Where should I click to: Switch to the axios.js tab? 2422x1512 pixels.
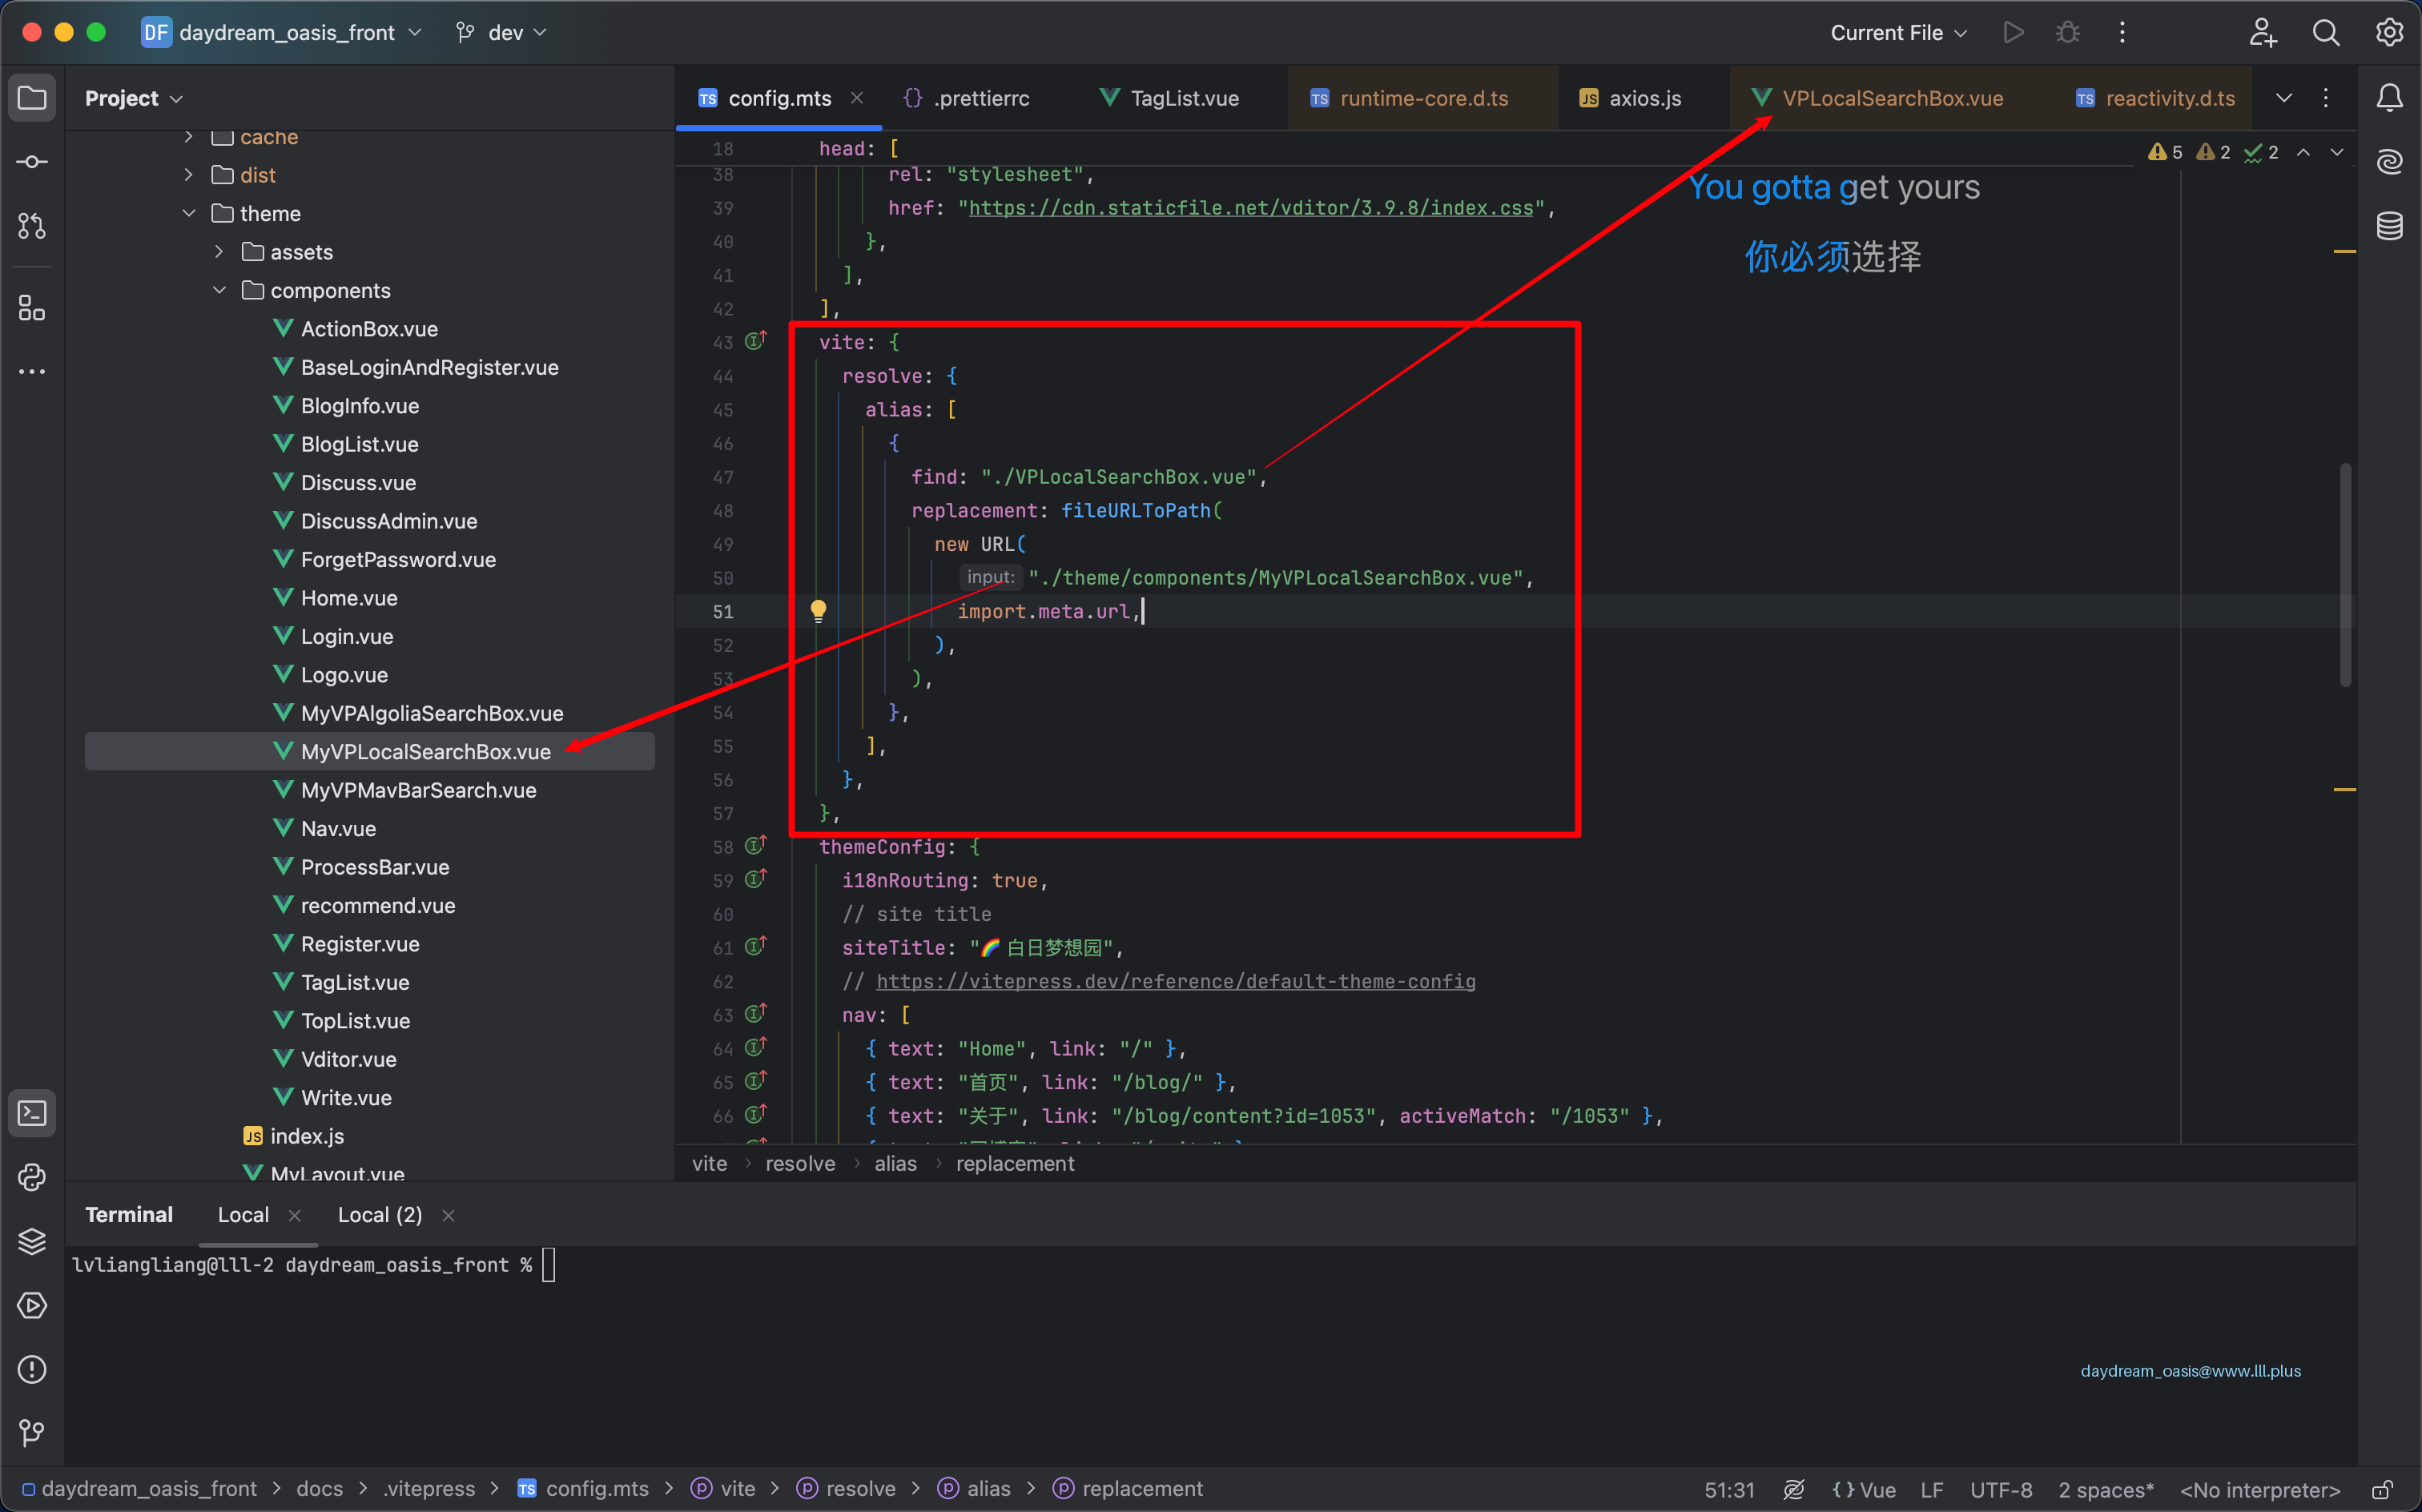tap(1630, 98)
